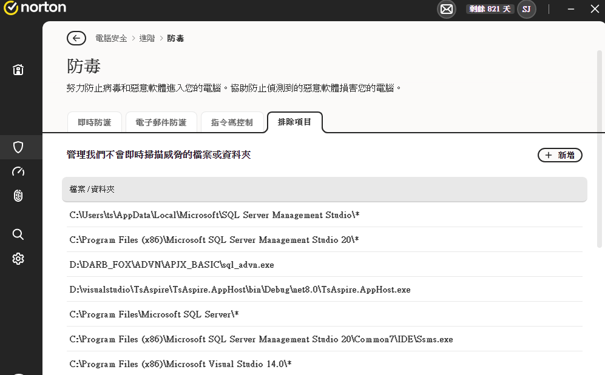Select the Microsoft SQL Server Management Studio 20\* row
Screen dimensions: 605x375
click(x=325, y=240)
